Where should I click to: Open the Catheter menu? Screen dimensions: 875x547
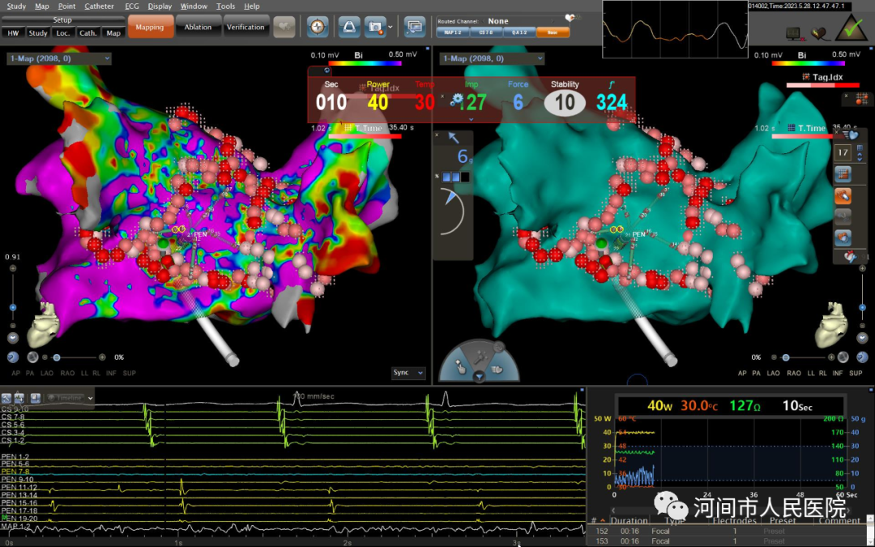click(100, 6)
